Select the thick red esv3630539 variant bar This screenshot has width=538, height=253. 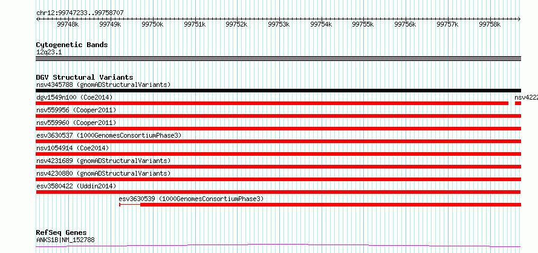tap(331, 205)
